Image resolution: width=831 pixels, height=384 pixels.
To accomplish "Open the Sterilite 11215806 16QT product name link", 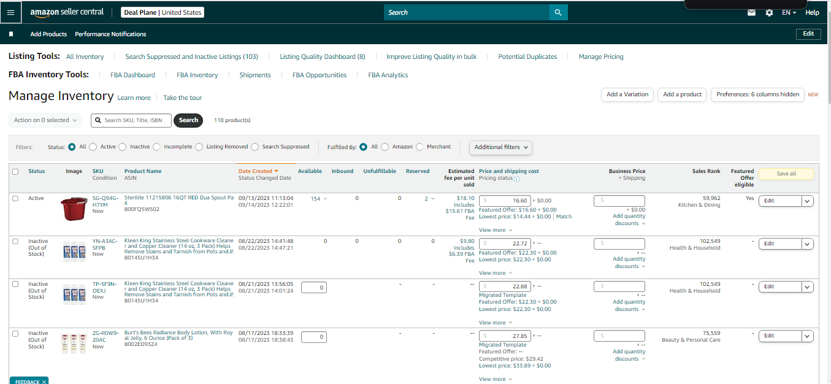I will (x=179, y=201).
